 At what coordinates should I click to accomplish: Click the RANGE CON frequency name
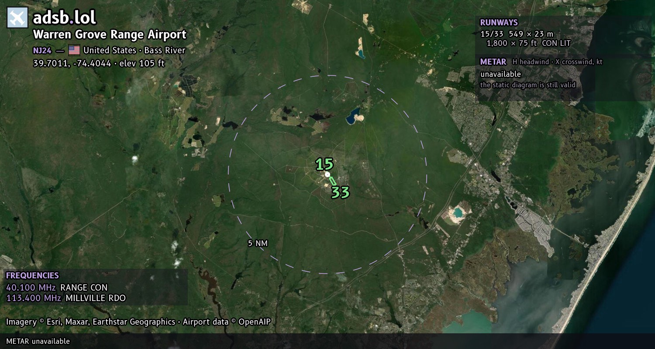coord(84,287)
